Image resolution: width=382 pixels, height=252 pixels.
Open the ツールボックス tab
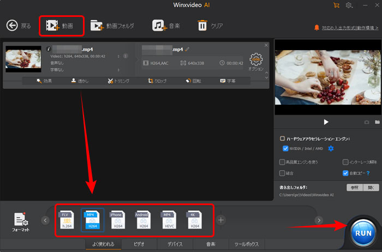tap(247, 244)
